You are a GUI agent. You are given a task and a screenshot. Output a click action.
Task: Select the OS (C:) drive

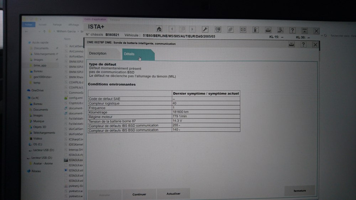click(x=37, y=144)
